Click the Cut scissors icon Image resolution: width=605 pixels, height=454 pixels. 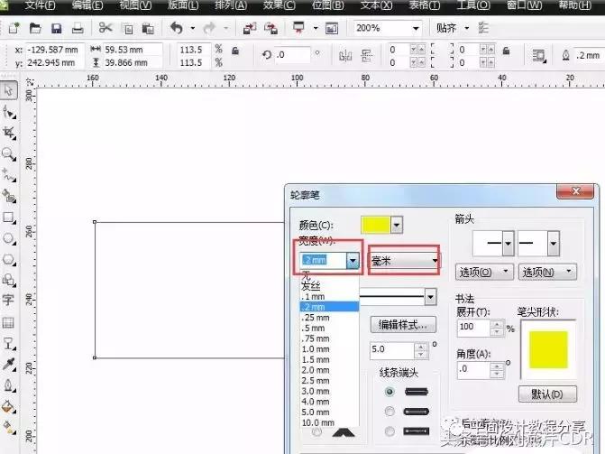click(105, 29)
